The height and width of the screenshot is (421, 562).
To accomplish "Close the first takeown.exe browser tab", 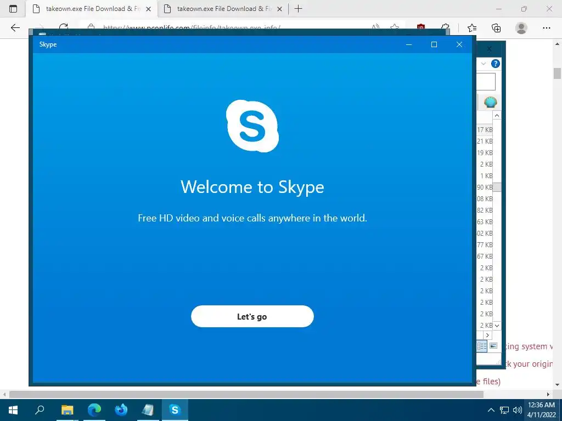I will click(148, 9).
